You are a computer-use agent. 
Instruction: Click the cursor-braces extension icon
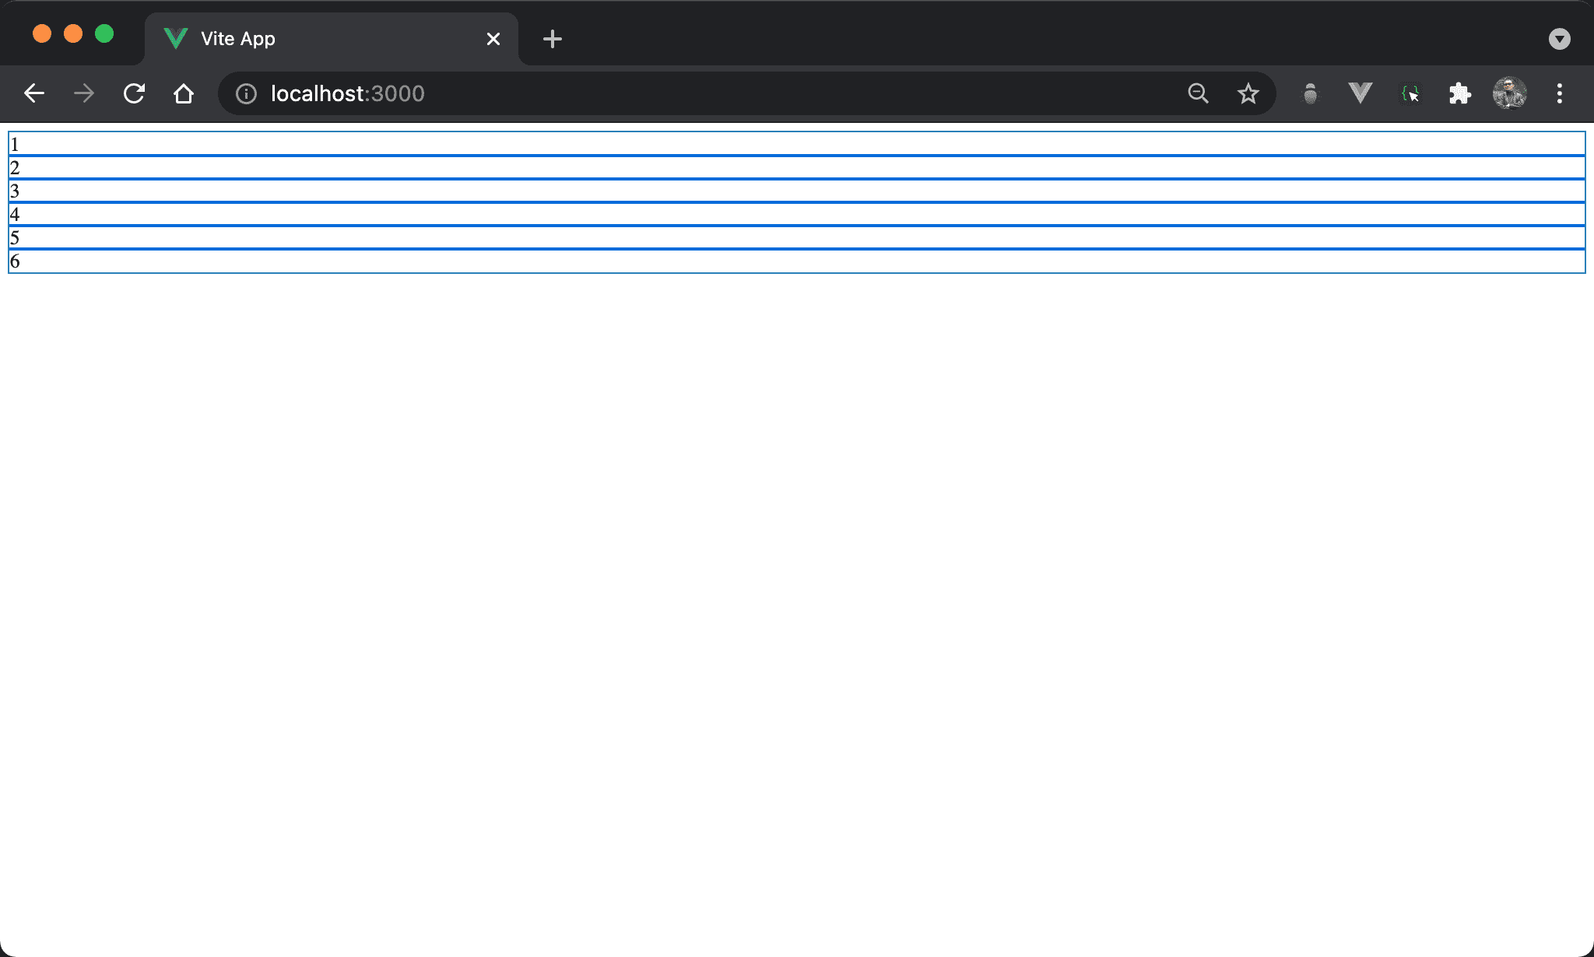pyautogui.click(x=1410, y=93)
